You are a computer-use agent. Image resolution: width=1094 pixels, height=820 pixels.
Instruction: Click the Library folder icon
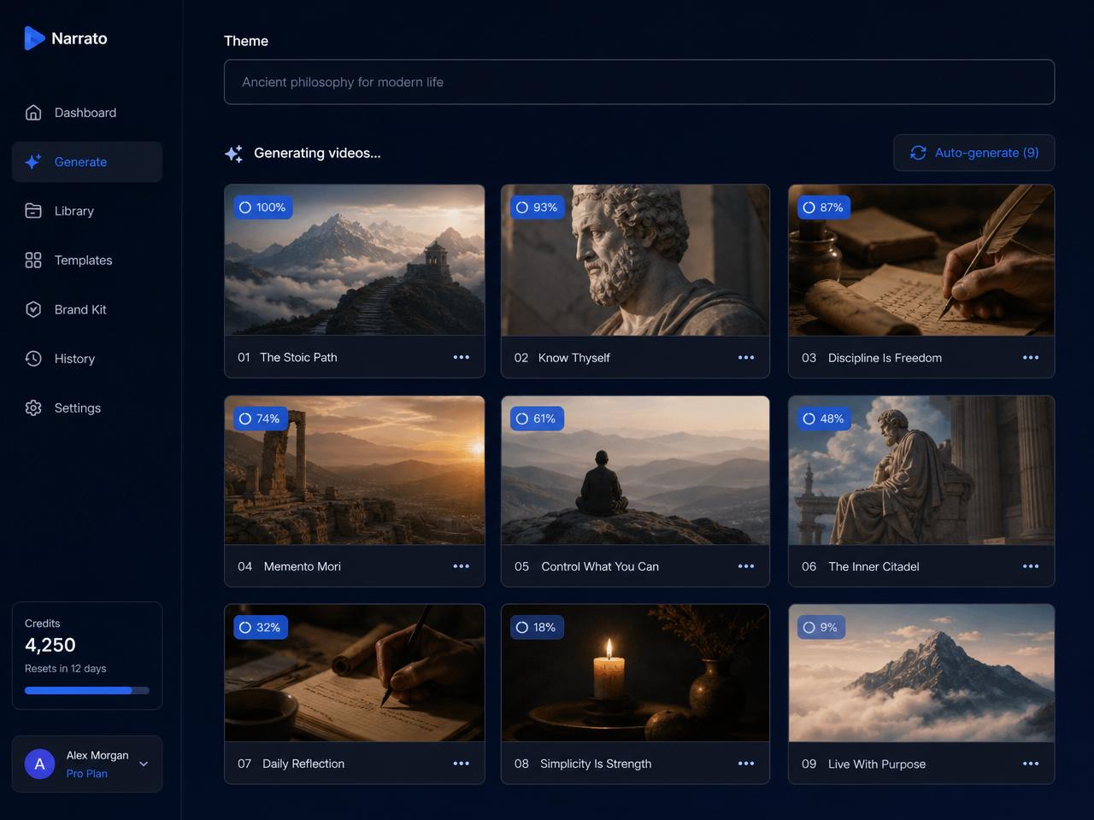coord(33,211)
